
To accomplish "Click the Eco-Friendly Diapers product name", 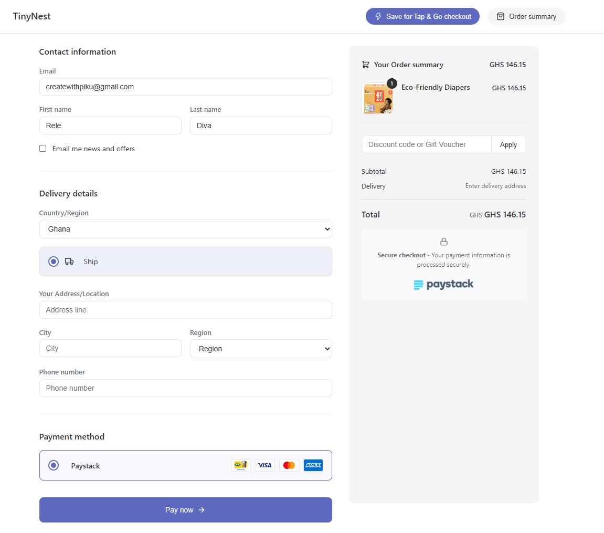I will pyautogui.click(x=435, y=88).
